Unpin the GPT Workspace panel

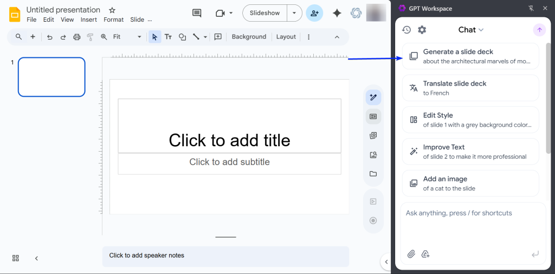[x=530, y=8]
